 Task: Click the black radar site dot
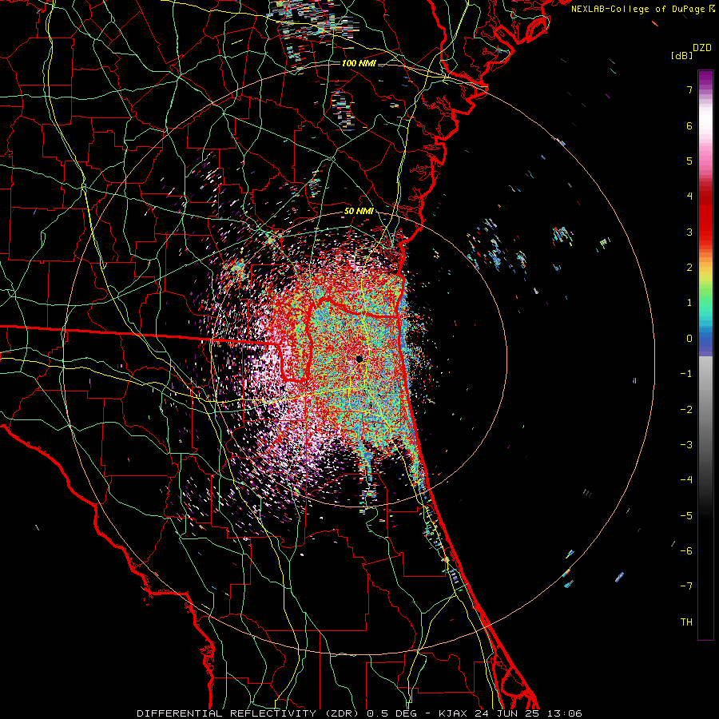tap(359, 359)
